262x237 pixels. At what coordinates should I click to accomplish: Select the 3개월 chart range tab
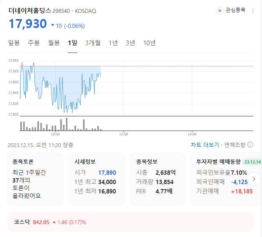(93, 43)
